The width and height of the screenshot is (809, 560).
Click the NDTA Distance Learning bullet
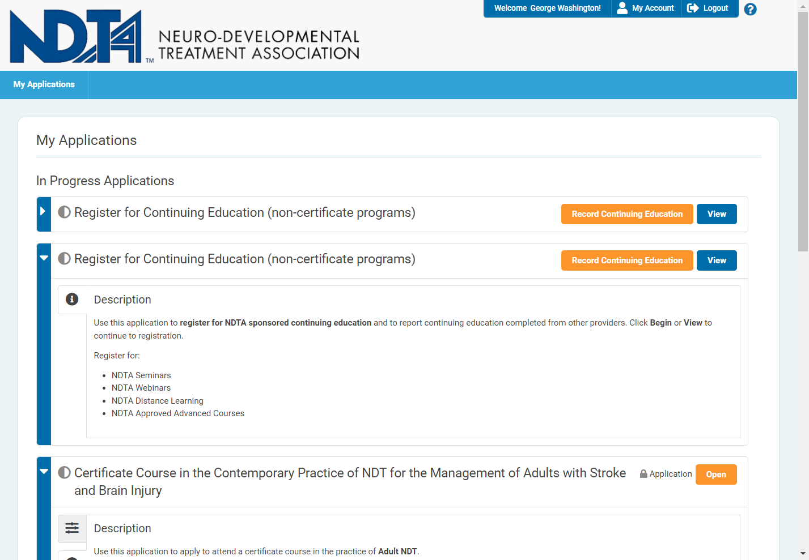(158, 401)
